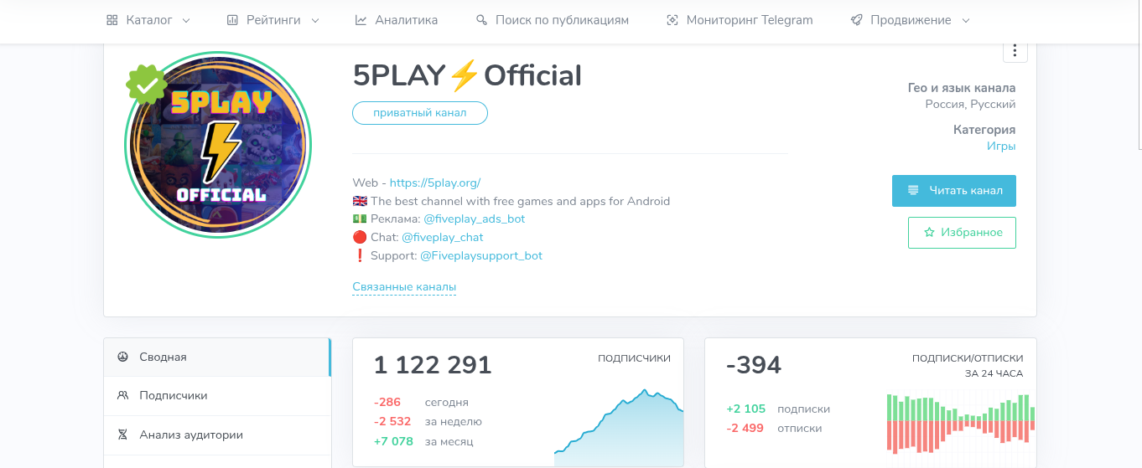
Task: Select the Сводная sidebar tab
Action: pyautogui.click(x=217, y=357)
